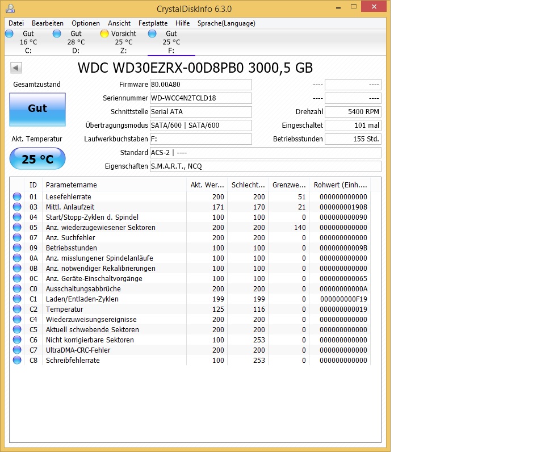Click the Gesamtzustand label
Image resolution: width=549 pixels, height=452 pixels.
coord(37,85)
